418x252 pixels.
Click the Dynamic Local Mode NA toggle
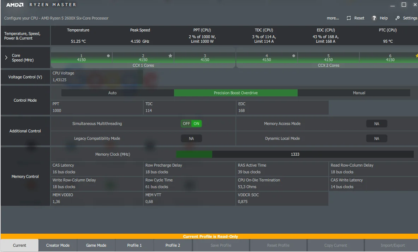376,138
